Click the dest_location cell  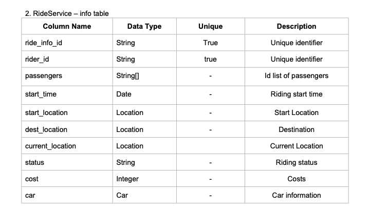tap(67, 129)
